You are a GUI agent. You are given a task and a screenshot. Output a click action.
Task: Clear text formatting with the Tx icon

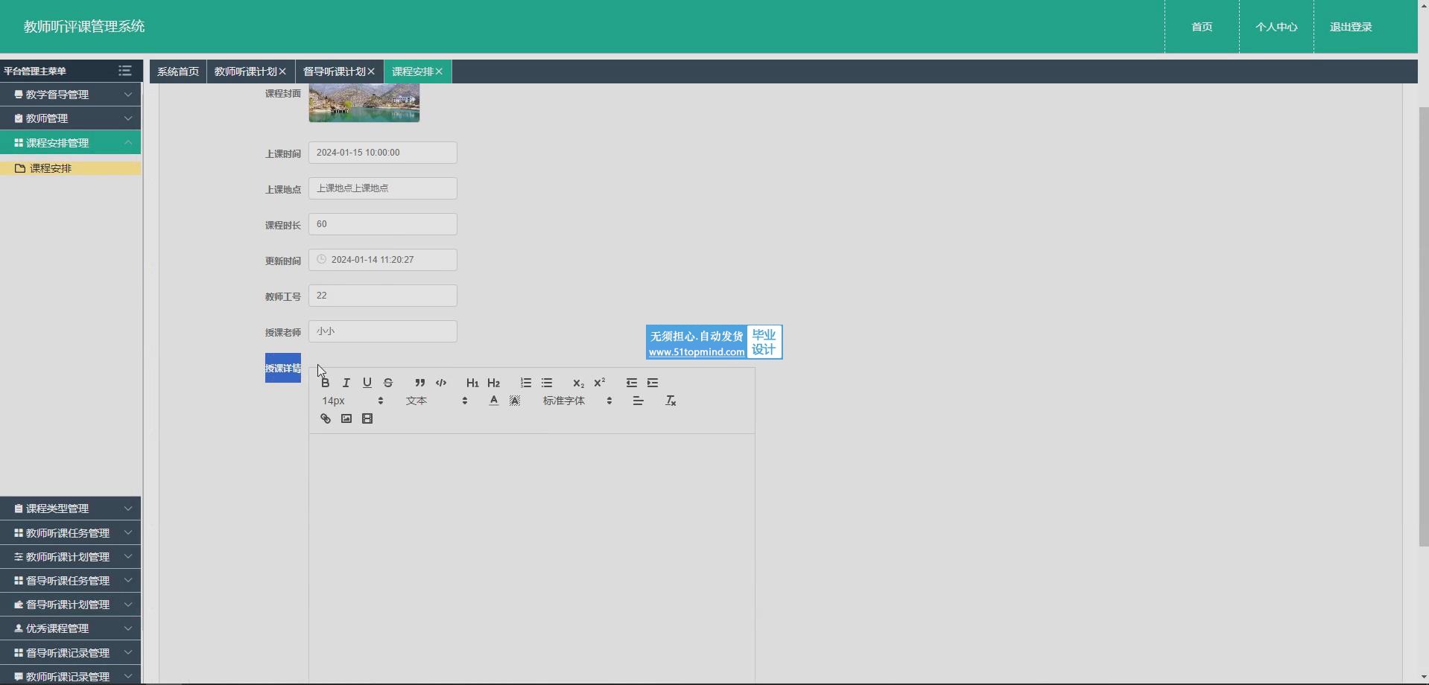click(671, 401)
